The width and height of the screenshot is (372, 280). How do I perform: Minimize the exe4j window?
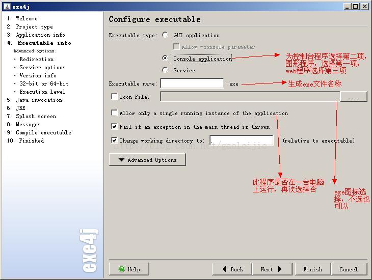point(347,7)
